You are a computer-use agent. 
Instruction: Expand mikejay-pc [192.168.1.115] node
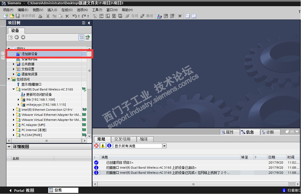click(18, 105)
